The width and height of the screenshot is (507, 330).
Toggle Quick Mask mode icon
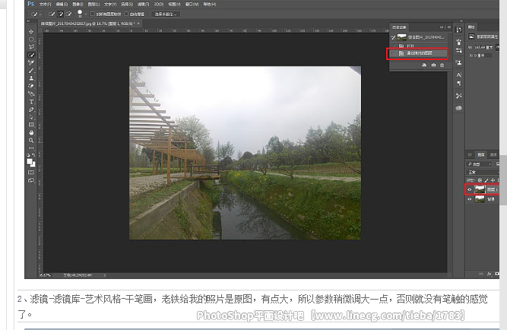coord(31,172)
